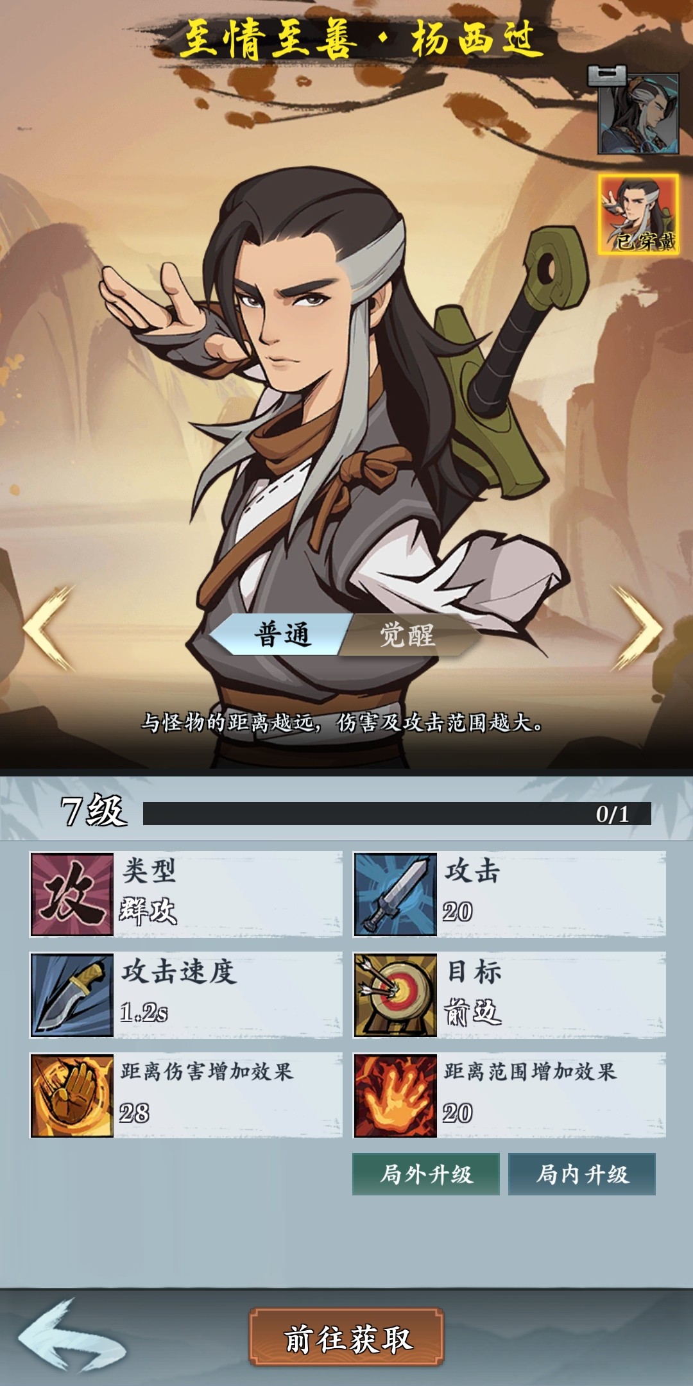The height and width of the screenshot is (1386, 693).
Task: Tap the golden palm distance damage icon
Action: pyautogui.click(x=72, y=1095)
